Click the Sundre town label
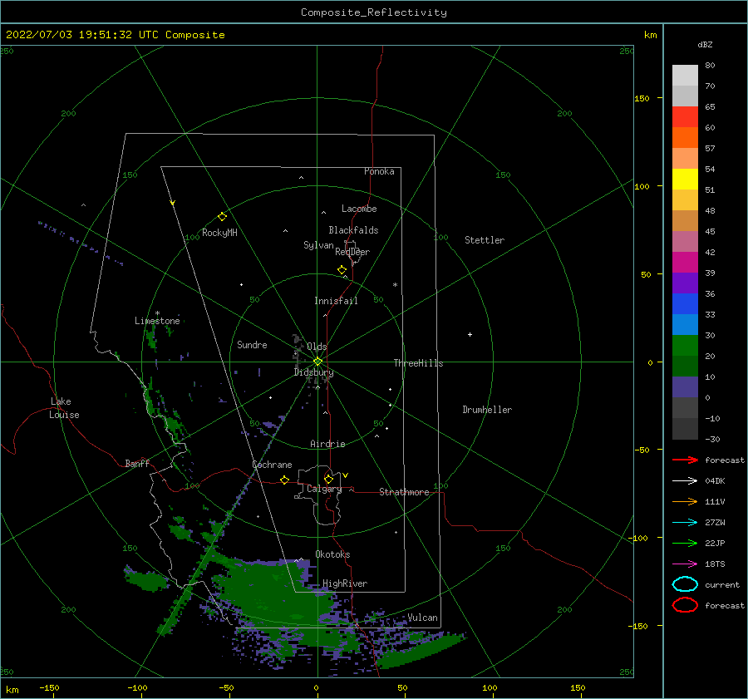The width and height of the screenshot is (748, 699). tap(252, 344)
